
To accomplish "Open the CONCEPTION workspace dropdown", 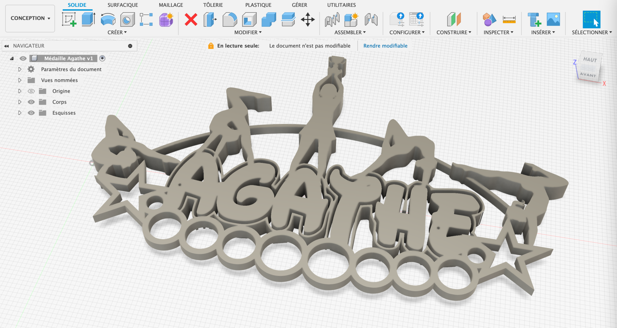I will click(x=30, y=18).
